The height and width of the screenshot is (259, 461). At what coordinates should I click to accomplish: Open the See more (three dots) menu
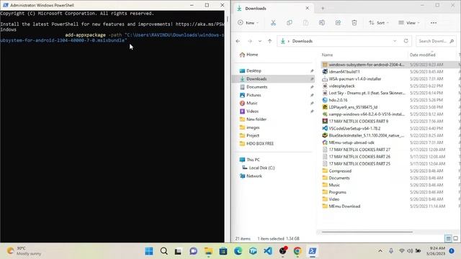(x=434, y=23)
